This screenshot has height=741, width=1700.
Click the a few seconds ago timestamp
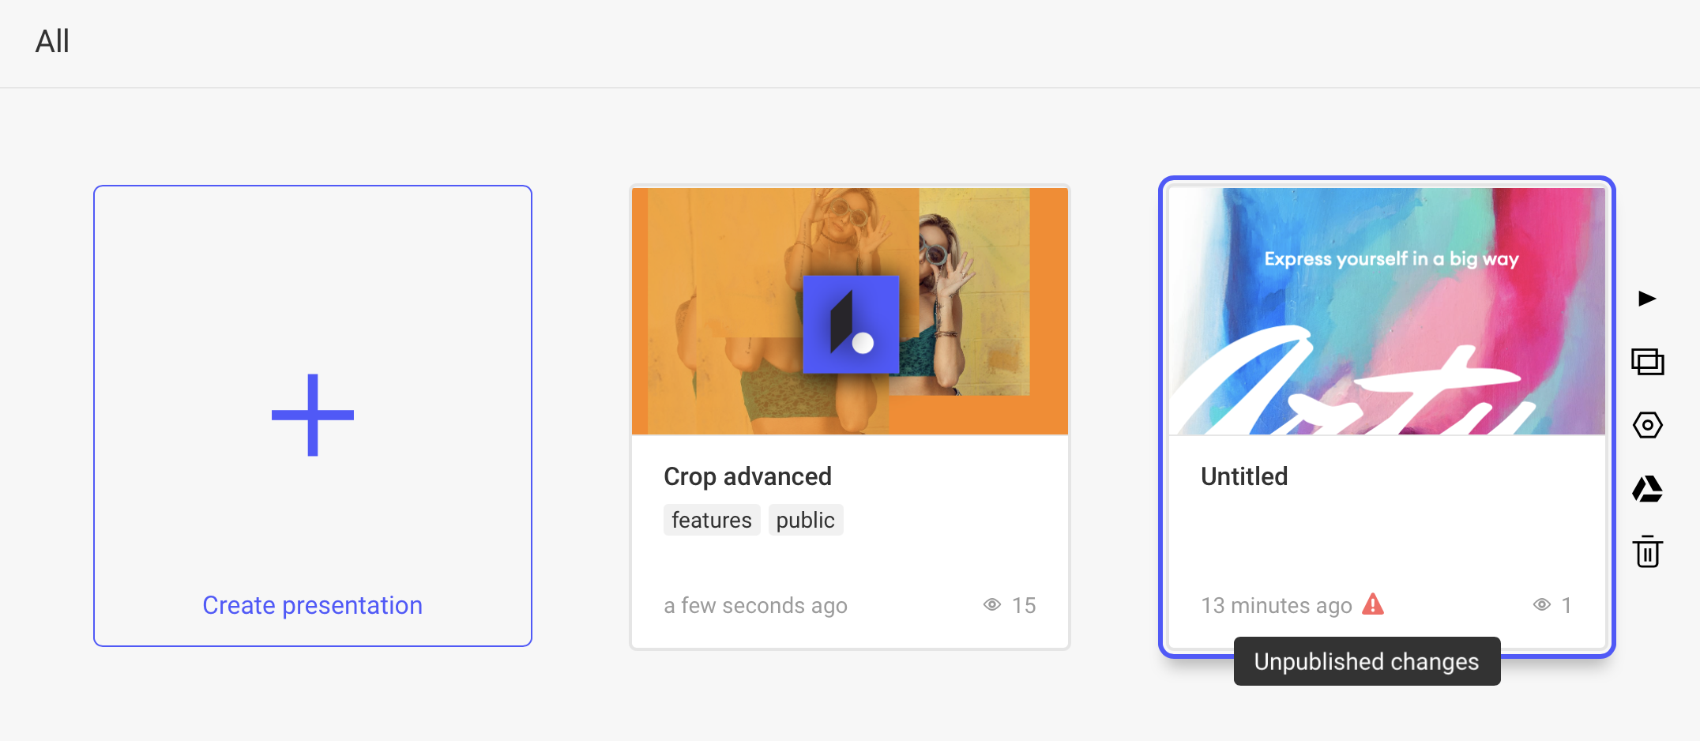756,605
